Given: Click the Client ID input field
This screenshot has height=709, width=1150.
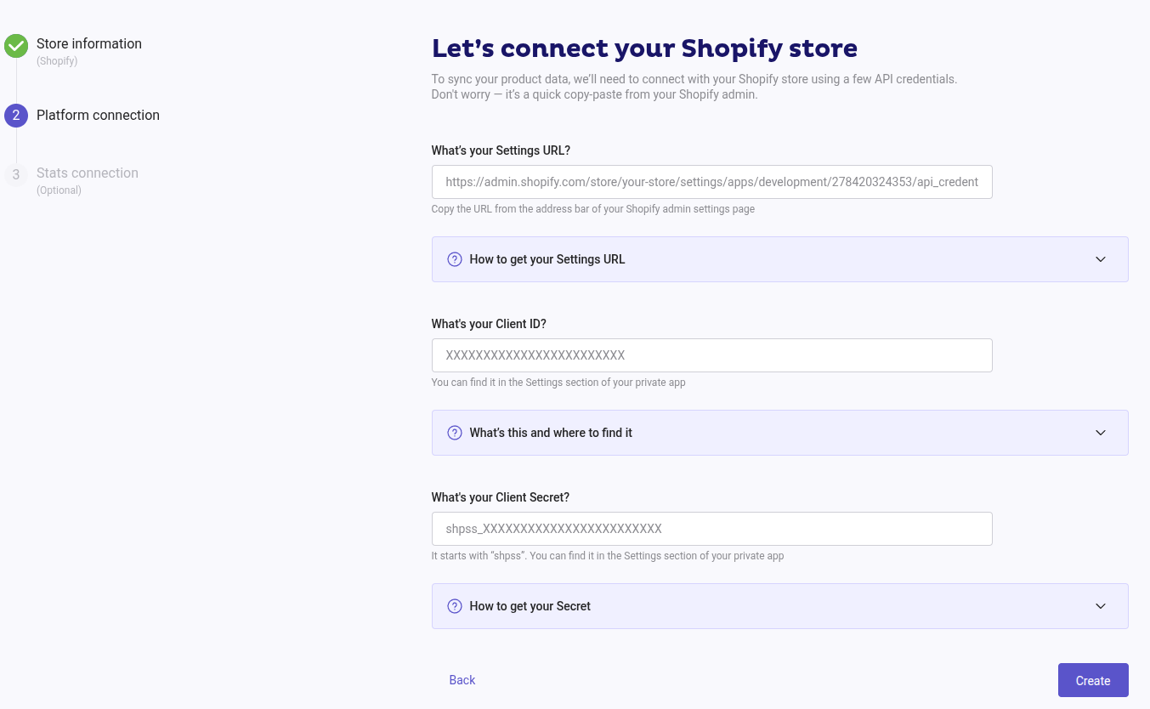Looking at the screenshot, I should pyautogui.click(x=712, y=354).
